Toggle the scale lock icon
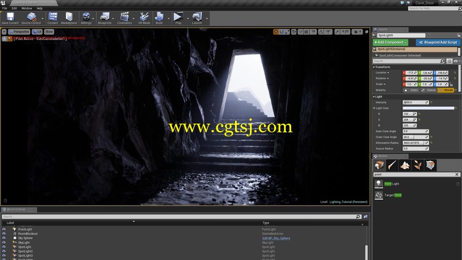Screen dimensions: 462x260 [451, 84]
